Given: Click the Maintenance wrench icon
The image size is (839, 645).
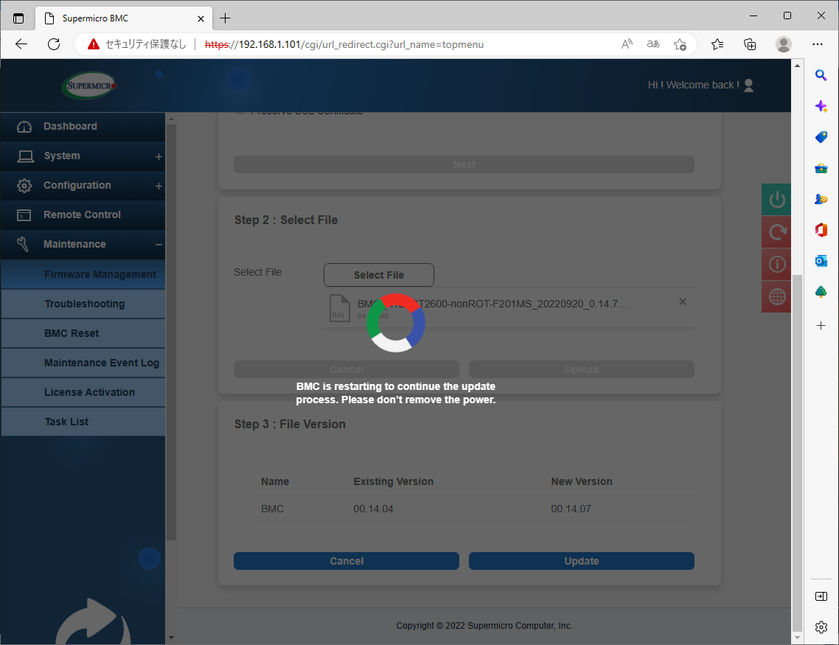Looking at the screenshot, I should click(23, 245).
